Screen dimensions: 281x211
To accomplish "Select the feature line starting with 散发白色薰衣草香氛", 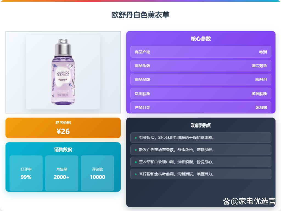I will 201,150.
